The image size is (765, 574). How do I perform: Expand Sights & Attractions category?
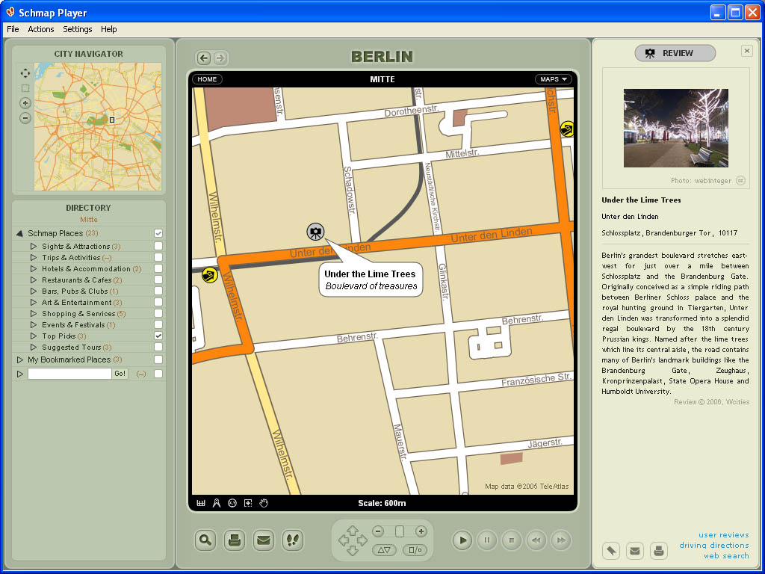click(x=34, y=246)
